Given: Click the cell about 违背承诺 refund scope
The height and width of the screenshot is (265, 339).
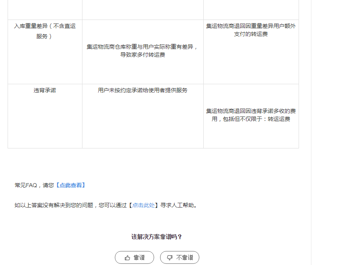Looking at the screenshot, I should tap(251, 116).
